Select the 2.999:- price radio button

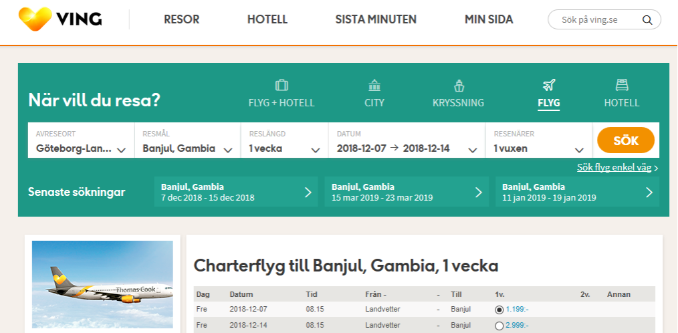click(x=499, y=326)
